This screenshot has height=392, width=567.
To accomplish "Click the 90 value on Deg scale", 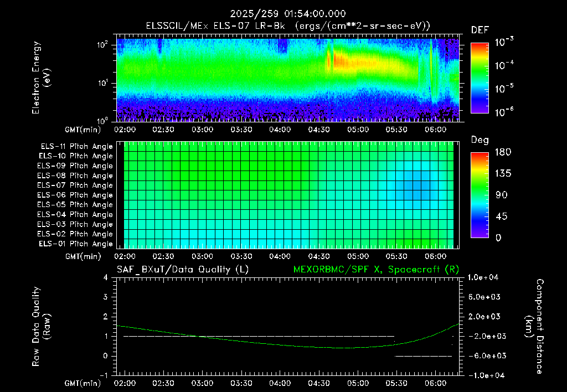I will coord(502,195).
